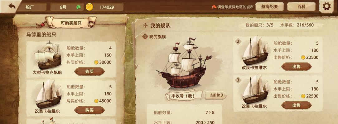Open the 百科 encyclopedia
This screenshot has height=124, width=338.
(301, 7)
